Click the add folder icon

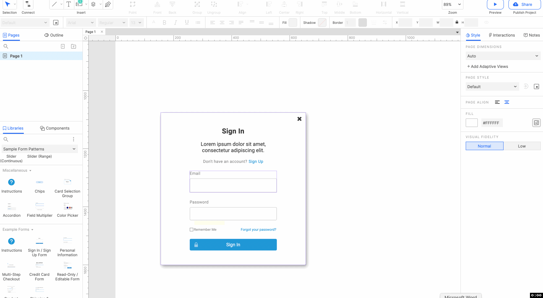74,46
